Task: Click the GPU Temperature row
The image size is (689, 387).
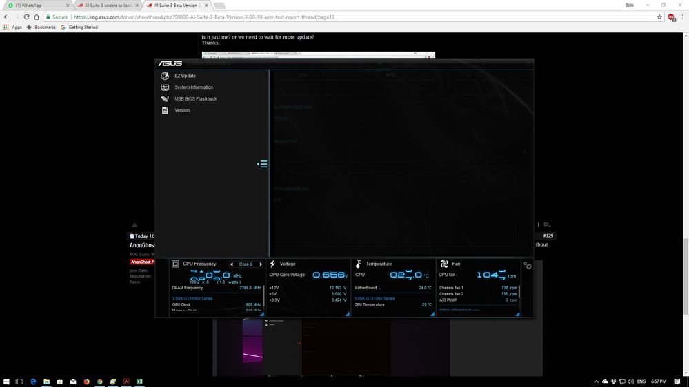Action: click(393, 304)
